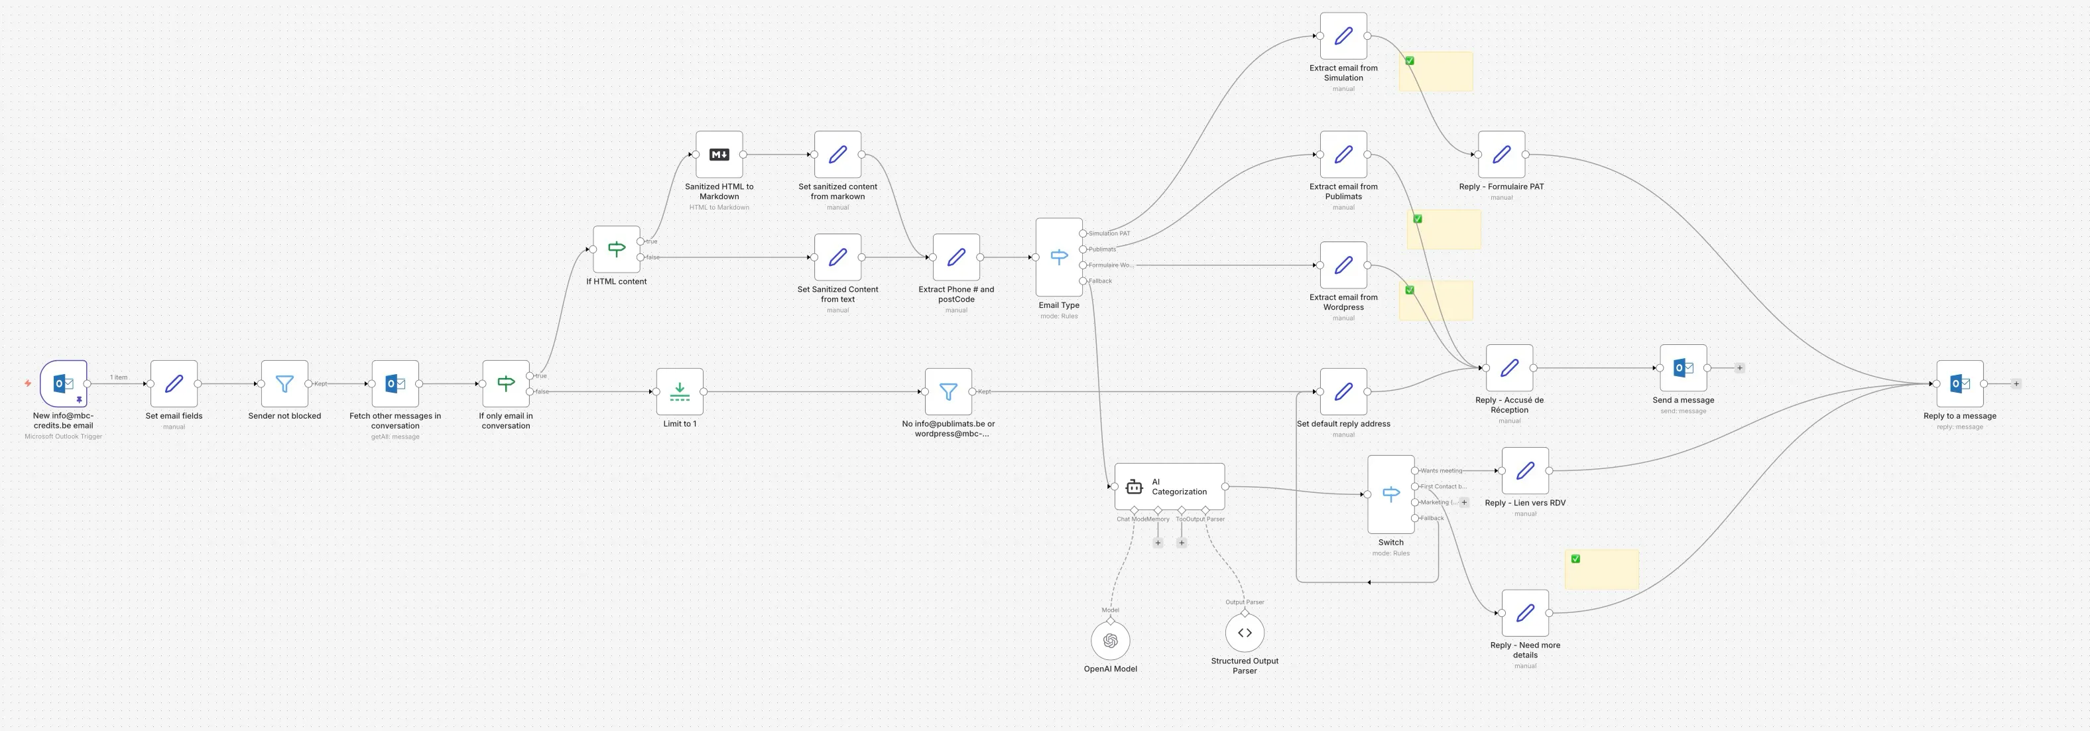Click the Sanitized HTML to Markdown node icon
The image size is (2090, 731).
pos(718,154)
